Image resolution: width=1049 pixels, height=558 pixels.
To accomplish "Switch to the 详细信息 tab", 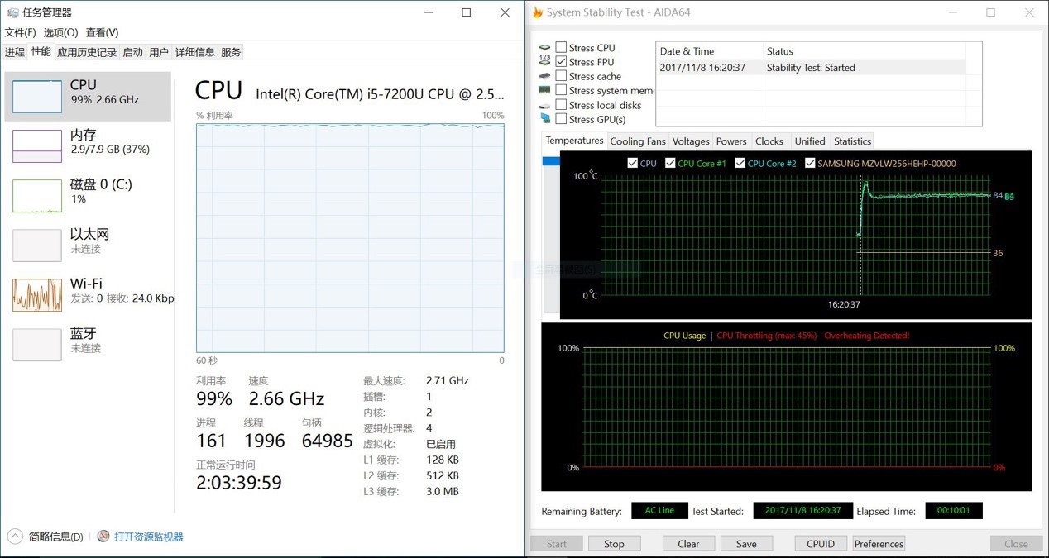I will tap(195, 52).
